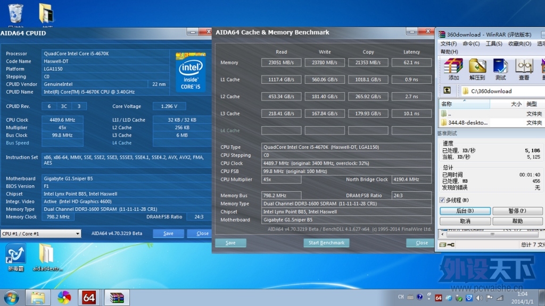This screenshot has height=306, width=545.
Task: Open the WinRAR Commands (命令) menu
Action: 471,44
